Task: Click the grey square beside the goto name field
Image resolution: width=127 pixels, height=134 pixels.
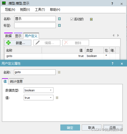Action: tap(59, 72)
